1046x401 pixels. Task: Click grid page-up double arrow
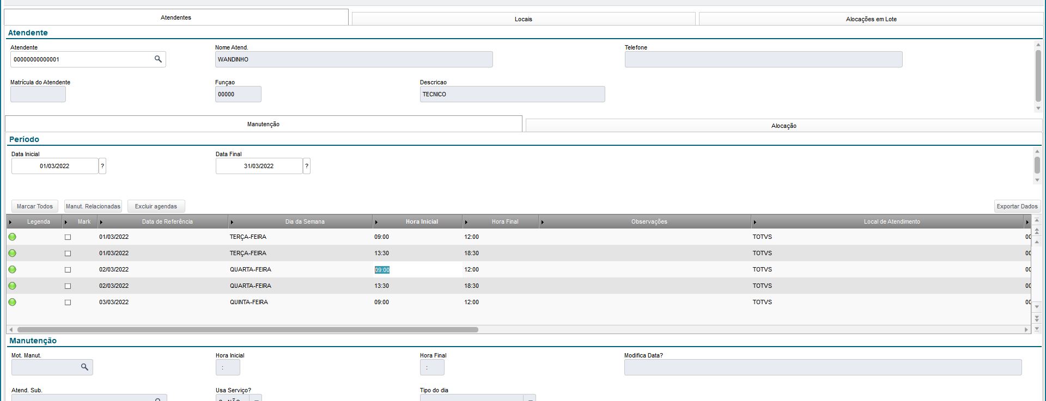tap(1037, 231)
